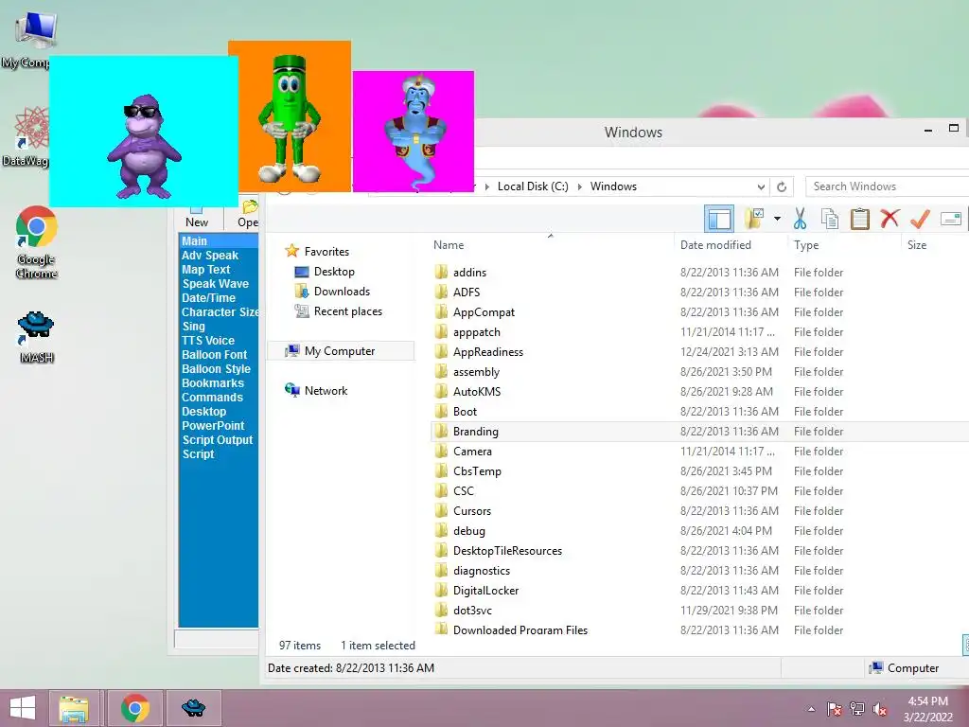Click the orange checkmark Properties icon

click(x=920, y=219)
